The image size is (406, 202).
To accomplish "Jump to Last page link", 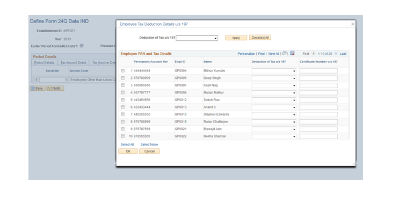I will pyautogui.click(x=343, y=54).
